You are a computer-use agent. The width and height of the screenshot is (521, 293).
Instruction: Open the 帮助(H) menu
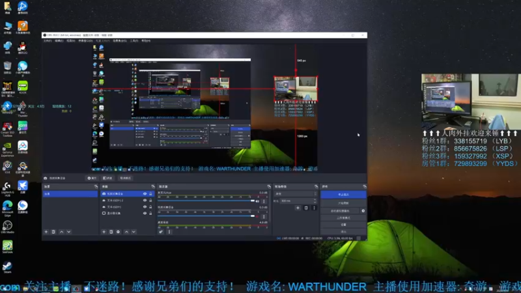pyautogui.click(x=146, y=41)
